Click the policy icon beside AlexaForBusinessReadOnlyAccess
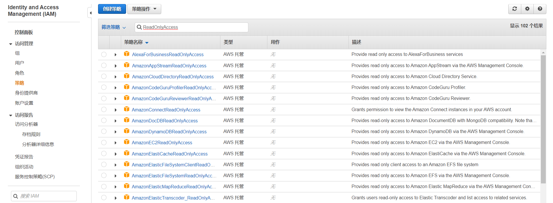 pos(126,54)
